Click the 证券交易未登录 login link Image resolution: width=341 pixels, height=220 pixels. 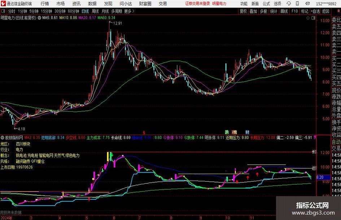tap(197, 4)
